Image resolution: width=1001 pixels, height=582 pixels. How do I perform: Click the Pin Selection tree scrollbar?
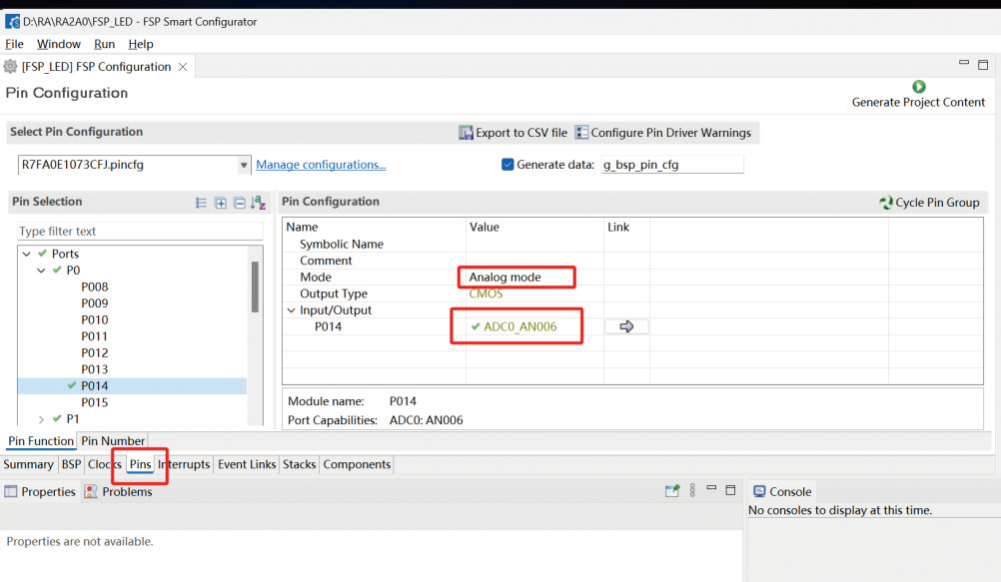(x=255, y=287)
